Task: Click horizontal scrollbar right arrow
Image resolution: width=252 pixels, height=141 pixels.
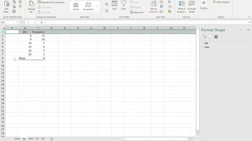Action: click(194, 139)
